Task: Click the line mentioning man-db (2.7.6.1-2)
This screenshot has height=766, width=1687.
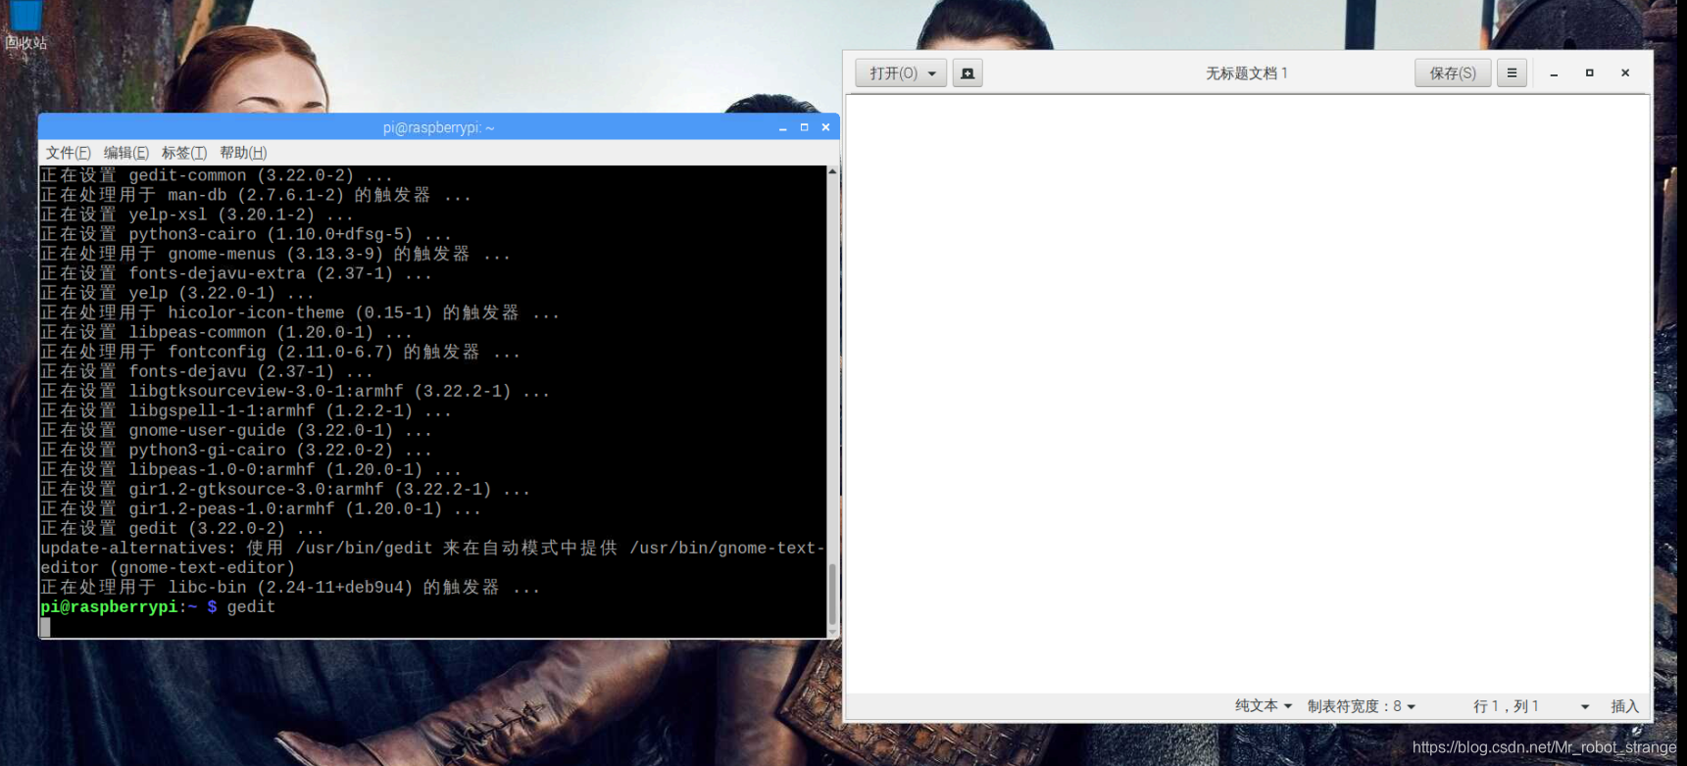Action: (x=256, y=195)
